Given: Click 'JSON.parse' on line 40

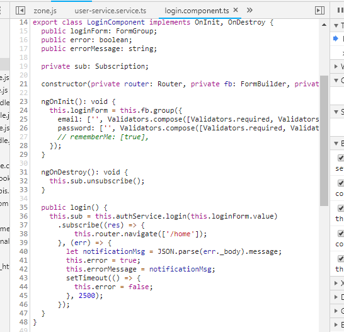Looking at the screenshot, I should pyautogui.click(x=178, y=251).
